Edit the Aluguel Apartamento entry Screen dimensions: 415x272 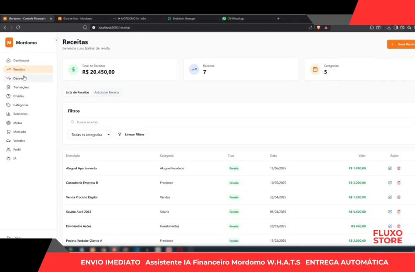point(390,168)
